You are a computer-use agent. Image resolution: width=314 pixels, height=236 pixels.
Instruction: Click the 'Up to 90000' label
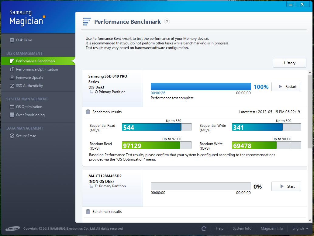(x=281, y=139)
